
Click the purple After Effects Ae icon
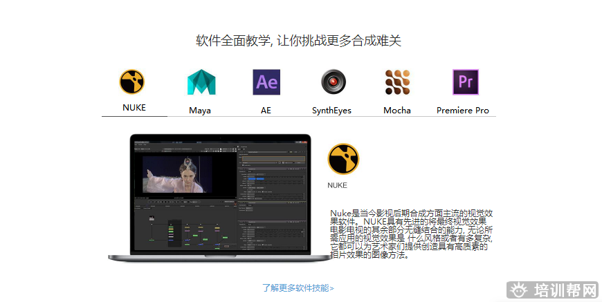click(x=266, y=82)
